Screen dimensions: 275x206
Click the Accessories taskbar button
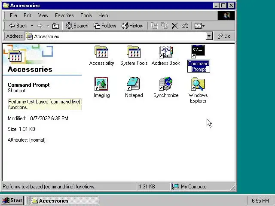click(x=64, y=200)
